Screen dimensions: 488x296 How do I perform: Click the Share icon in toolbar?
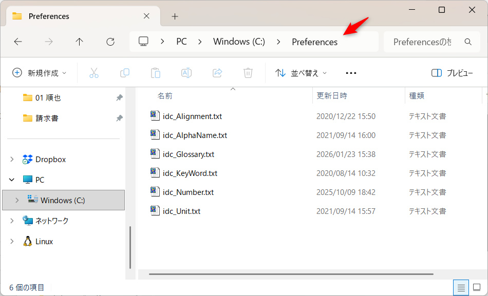pos(217,73)
